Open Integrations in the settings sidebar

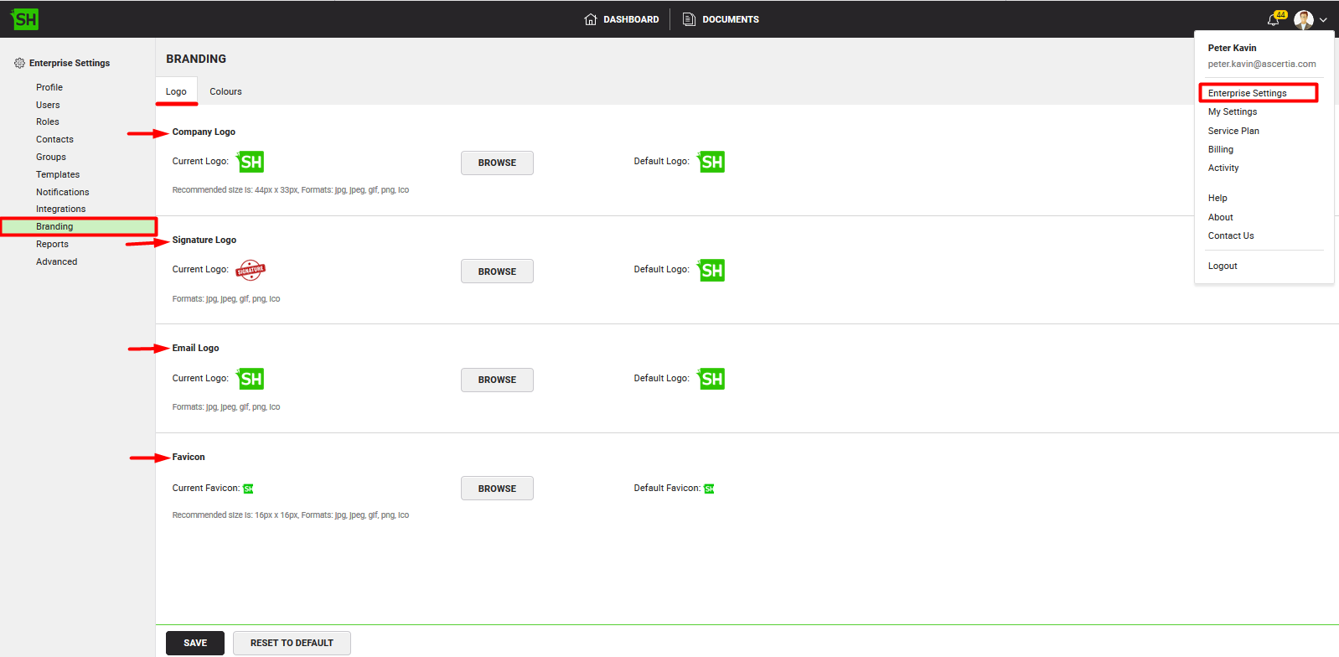click(x=60, y=209)
